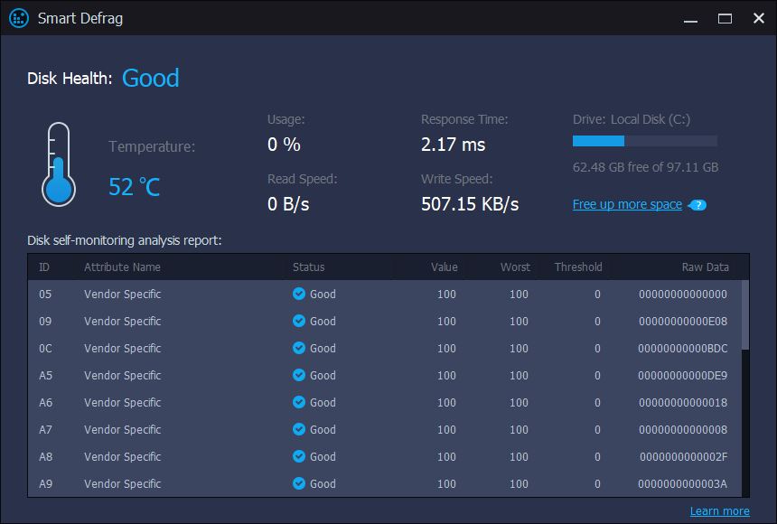Click Vendor Specific in row 05

click(x=122, y=294)
